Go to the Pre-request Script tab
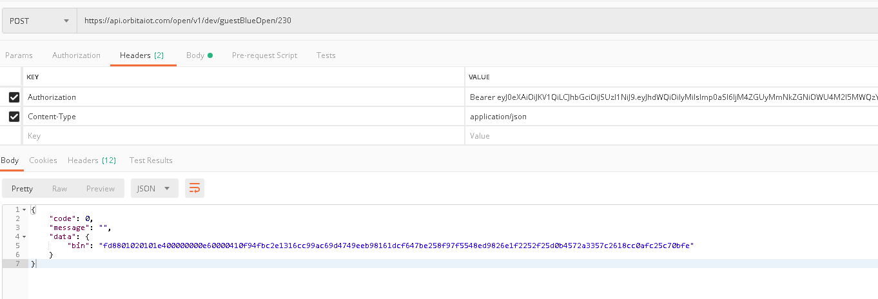Image resolution: width=878 pixels, height=299 pixels. [x=264, y=55]
